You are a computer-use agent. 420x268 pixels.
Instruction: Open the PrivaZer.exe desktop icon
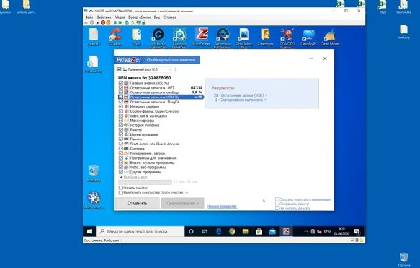[x=201, y=37]
